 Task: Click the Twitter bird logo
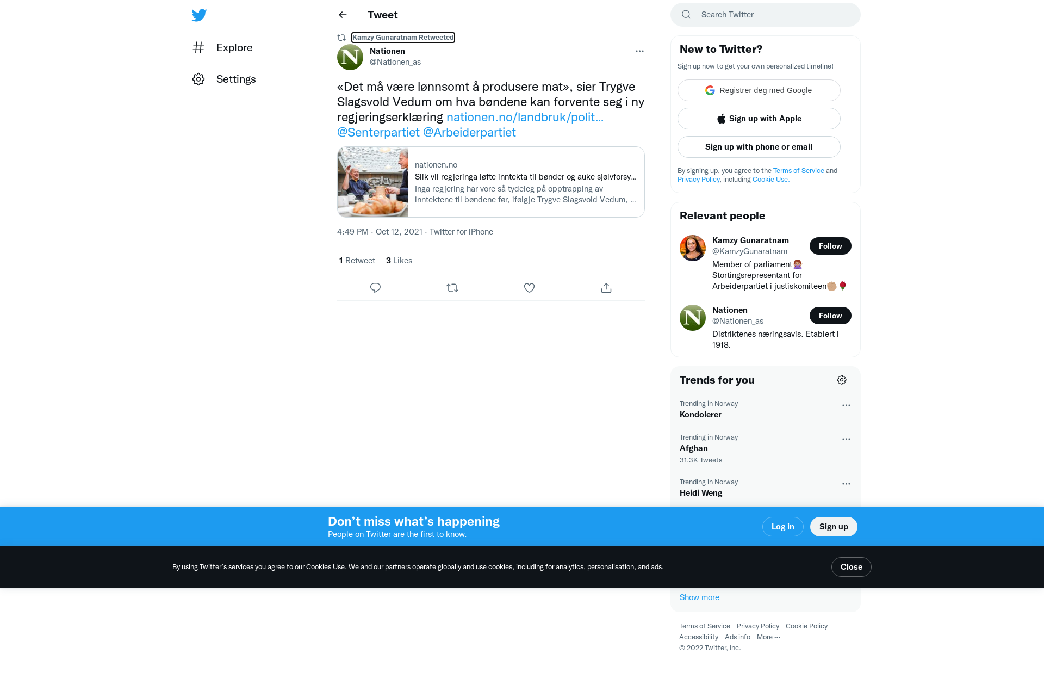[199, 15]
